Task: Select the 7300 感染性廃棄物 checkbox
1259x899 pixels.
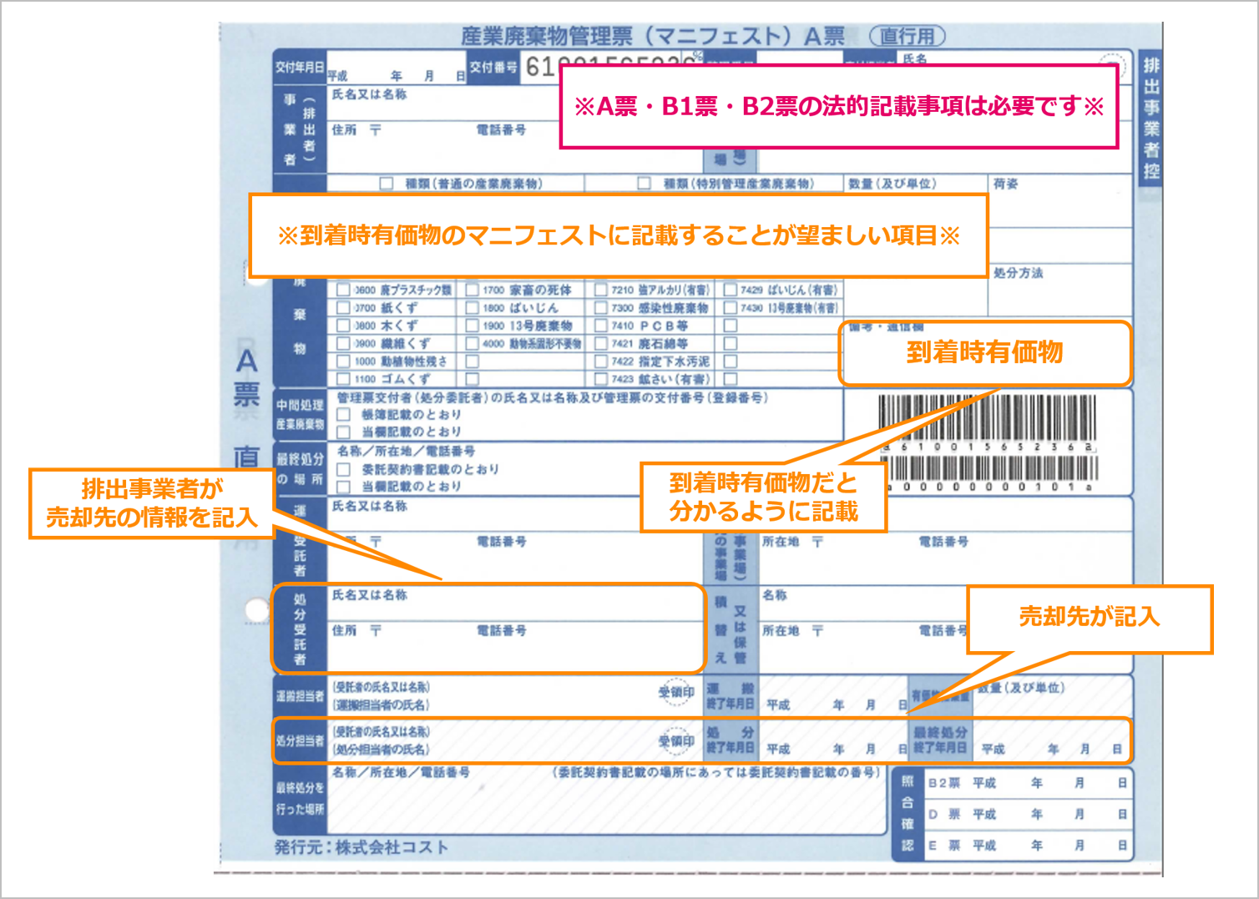Action: point(601,308)
